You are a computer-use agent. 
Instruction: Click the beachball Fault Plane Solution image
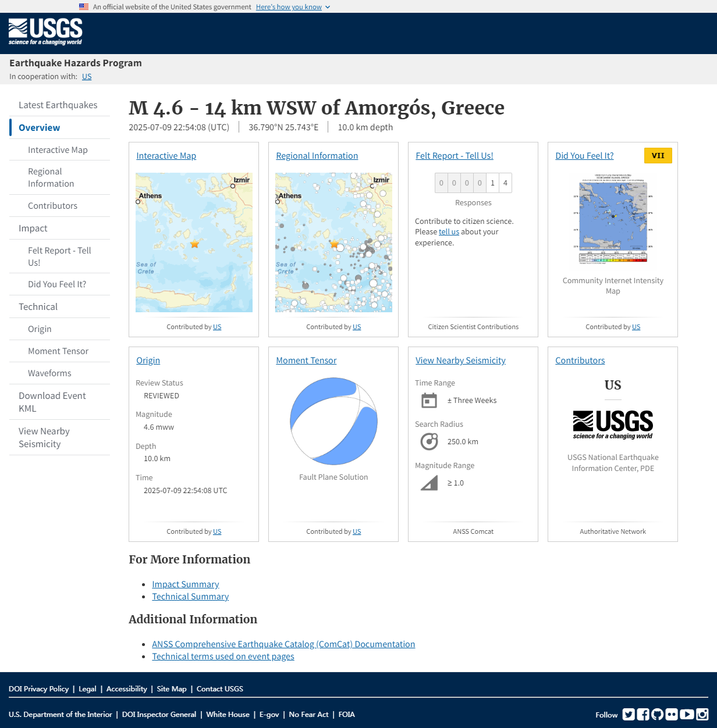point(333,422)
